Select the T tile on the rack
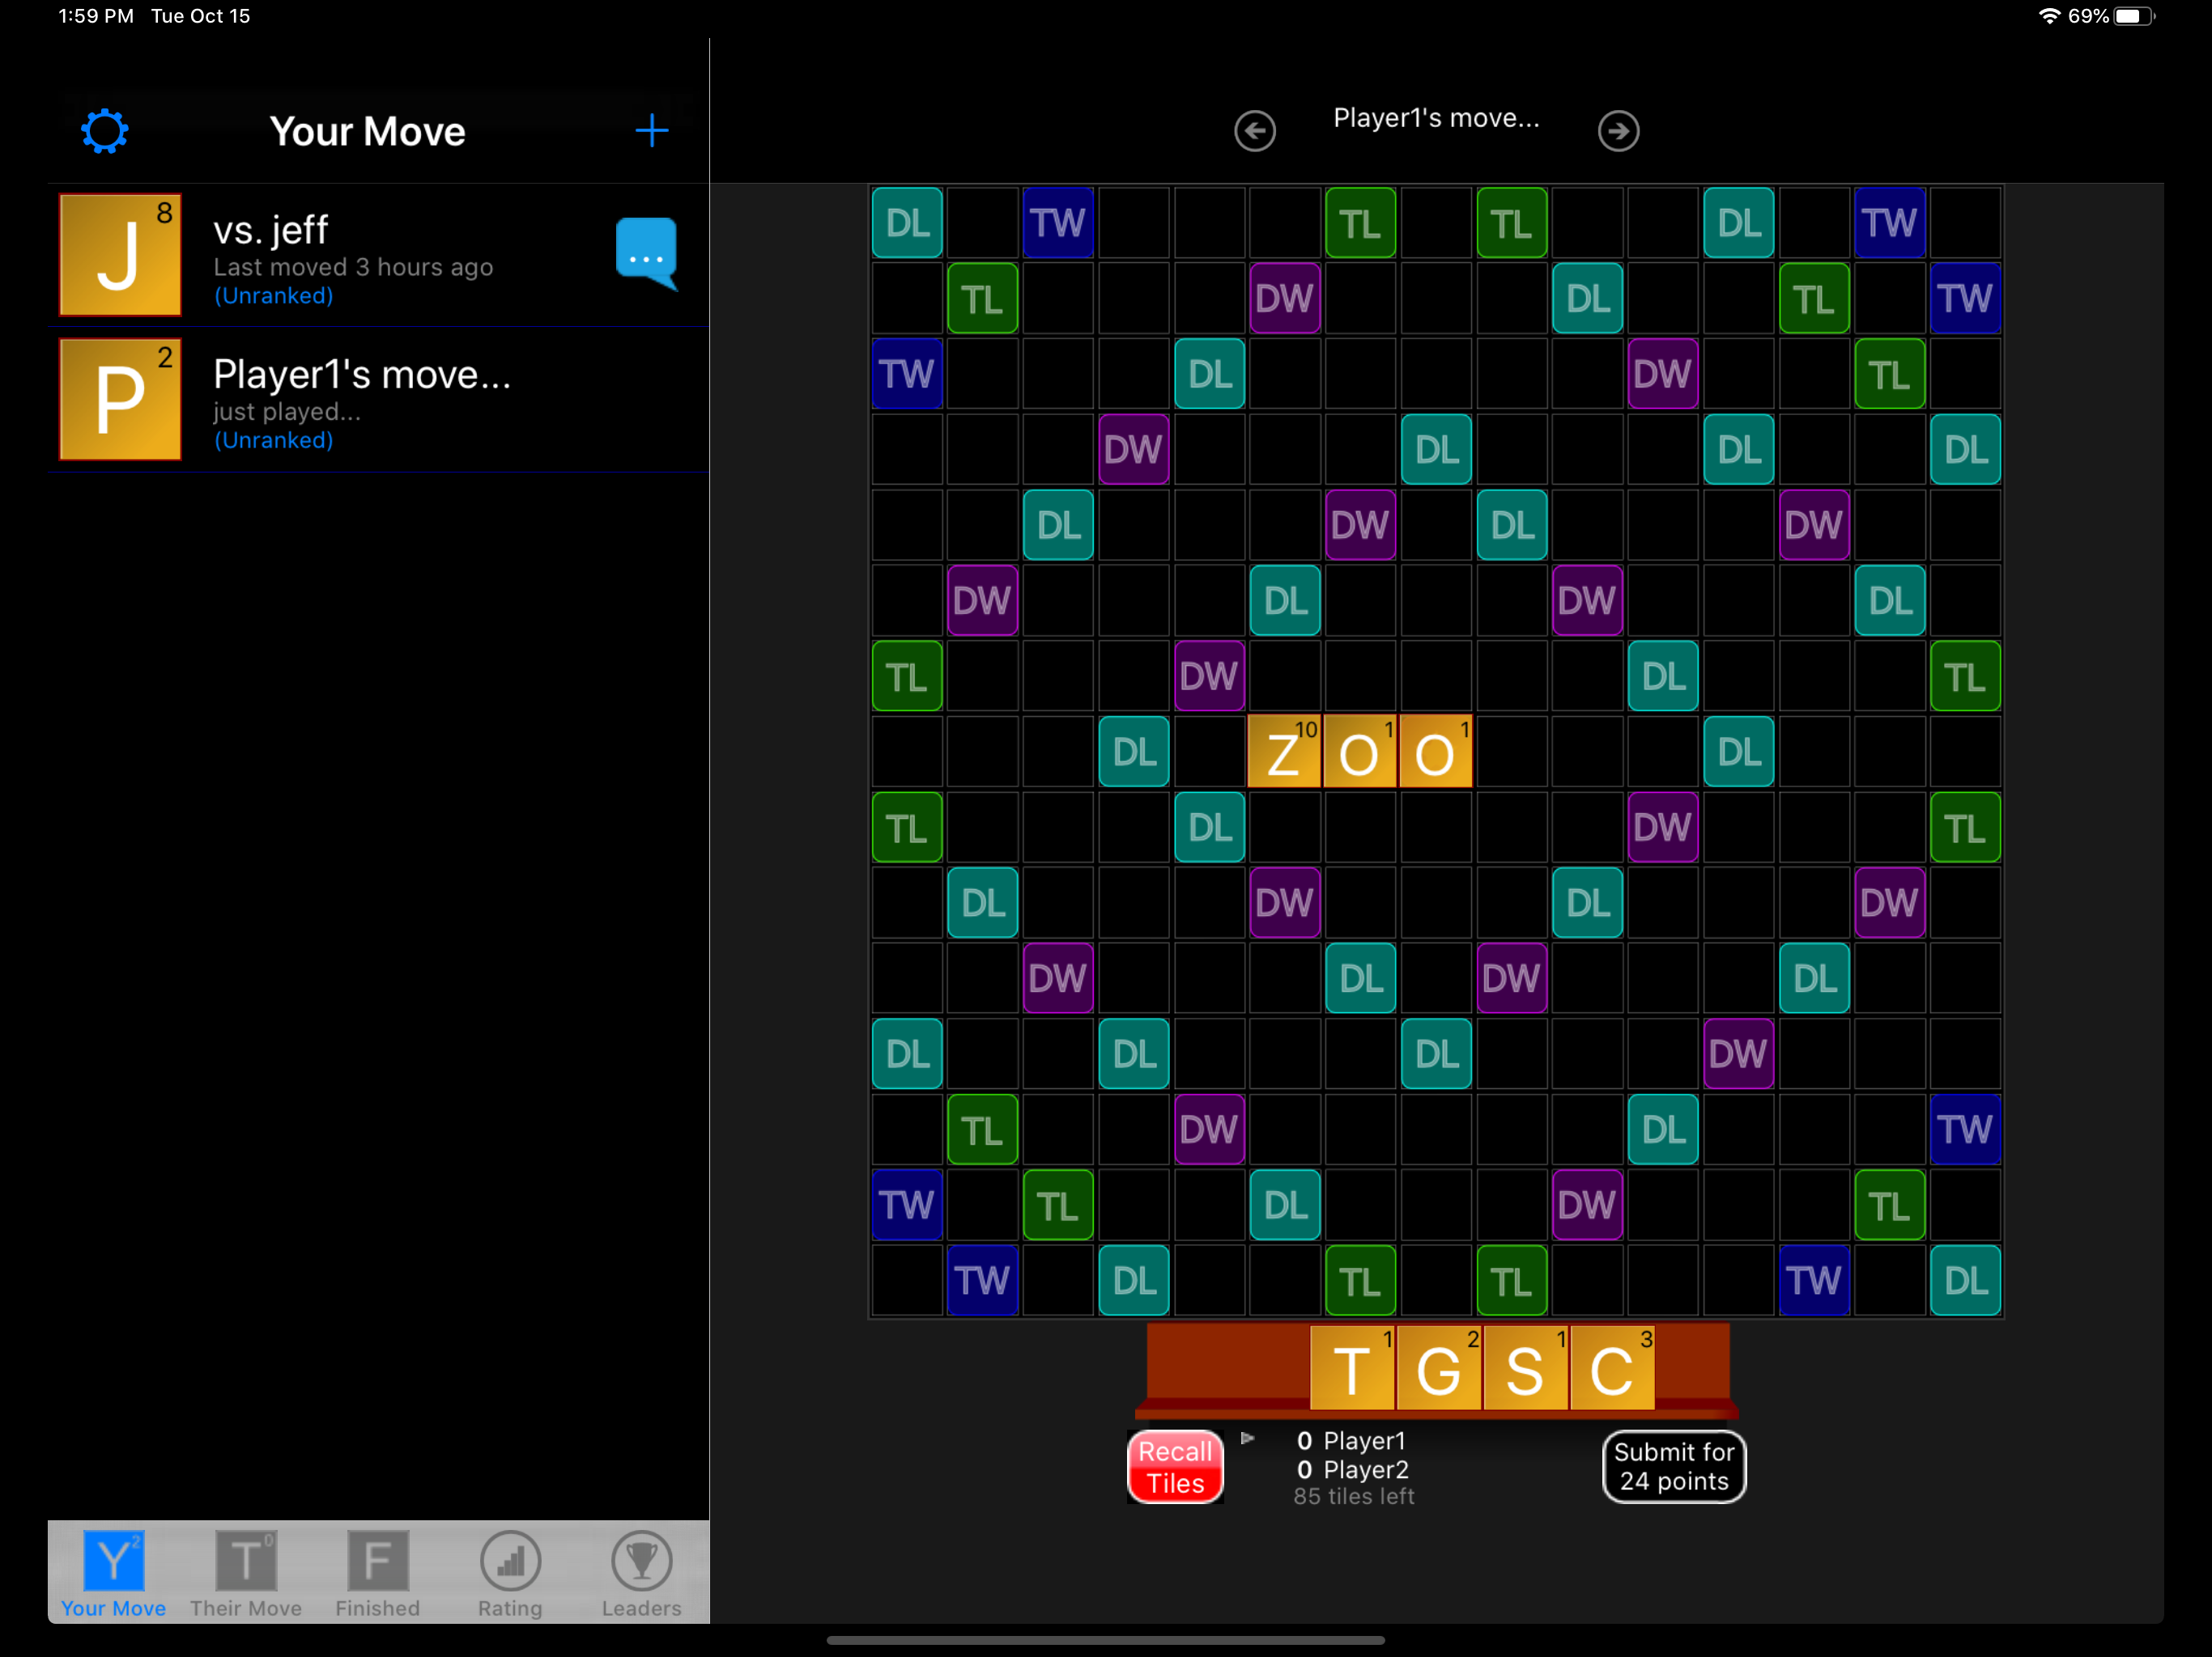 click(1351, 1368)
